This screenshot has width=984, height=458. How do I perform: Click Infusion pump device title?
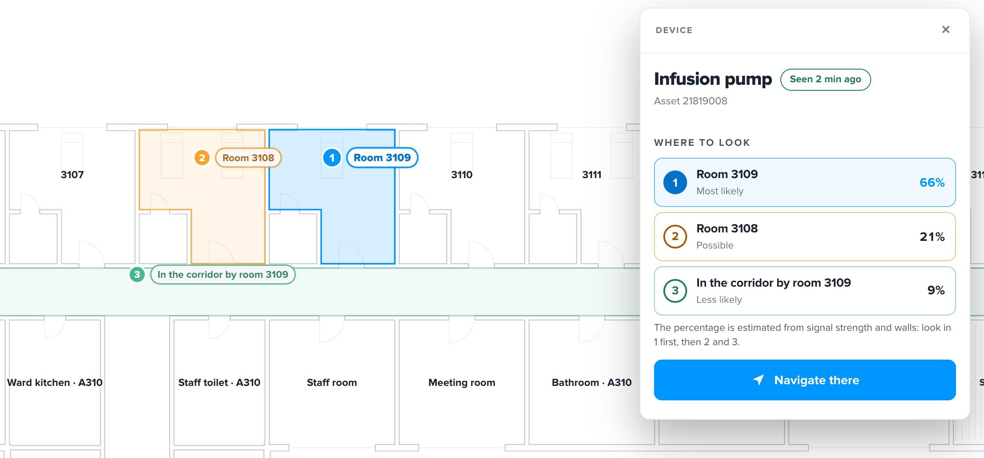click(713, 79)
